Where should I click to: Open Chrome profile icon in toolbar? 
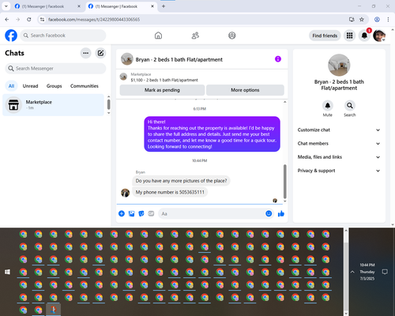(377, 20)
